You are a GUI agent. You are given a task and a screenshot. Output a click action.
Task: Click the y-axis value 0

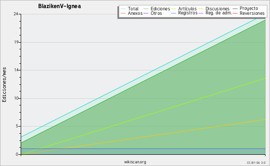pos(17,154)
